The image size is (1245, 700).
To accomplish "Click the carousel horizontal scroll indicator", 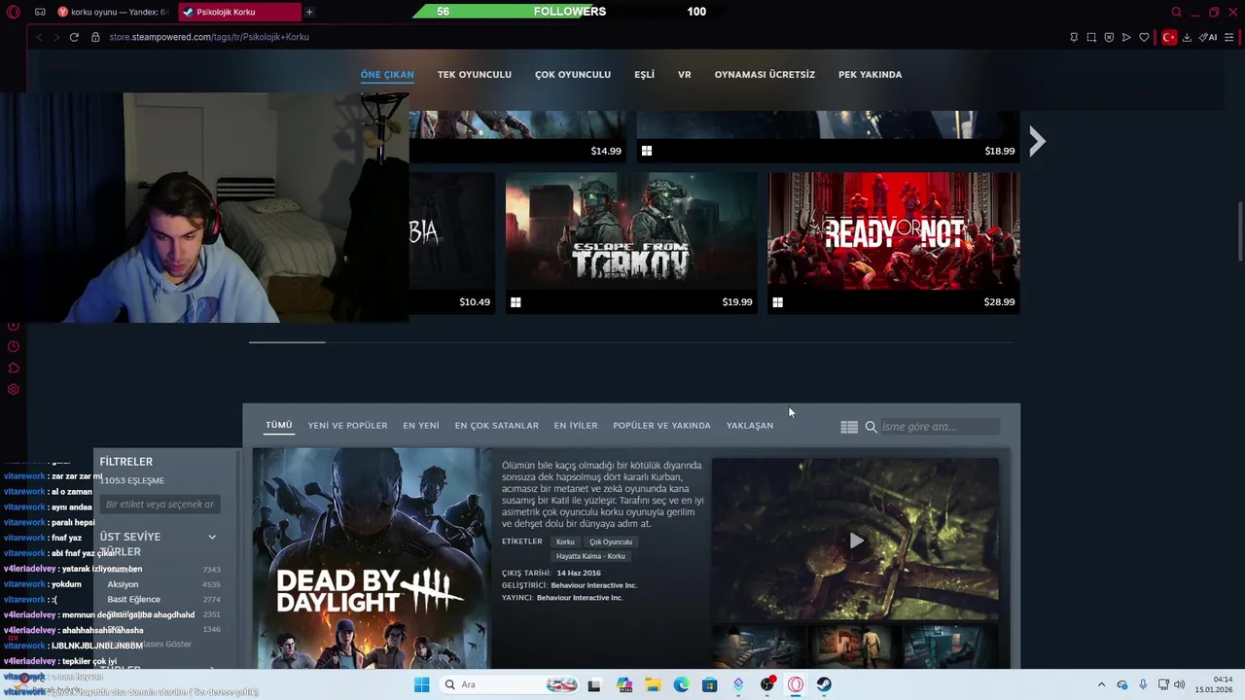I will [x=287, y=342].
